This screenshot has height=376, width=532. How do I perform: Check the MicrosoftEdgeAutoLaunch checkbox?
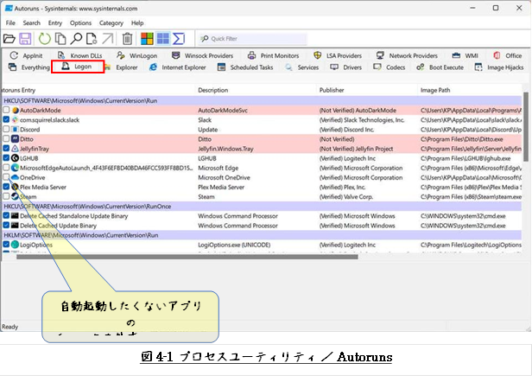click(6, 168)
